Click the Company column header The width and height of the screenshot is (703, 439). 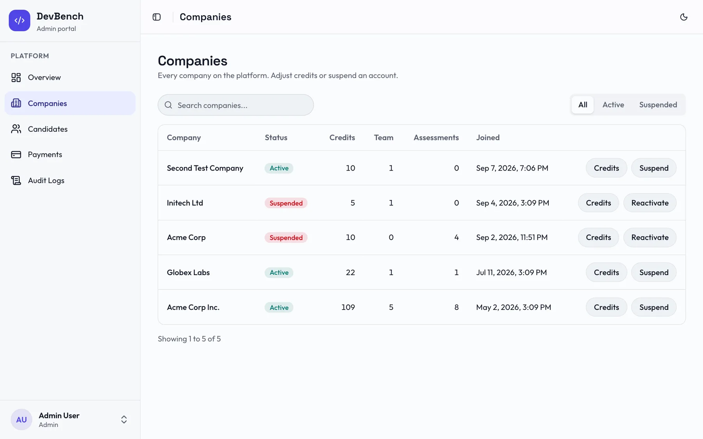click(184, 137)
